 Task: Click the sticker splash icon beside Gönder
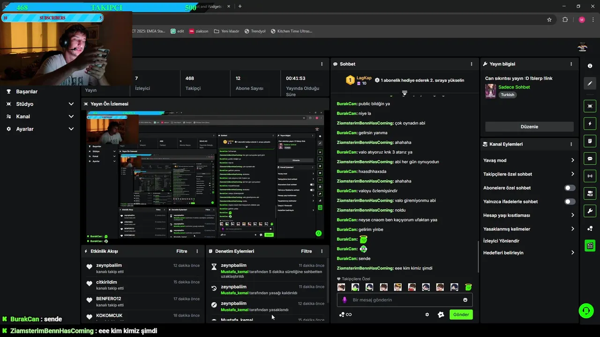click(x=441, y=315)
